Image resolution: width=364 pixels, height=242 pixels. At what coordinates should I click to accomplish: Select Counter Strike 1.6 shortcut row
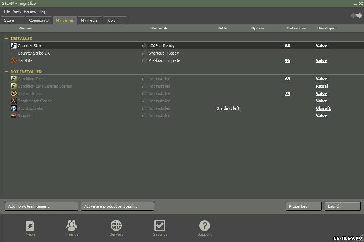[34, 53]
